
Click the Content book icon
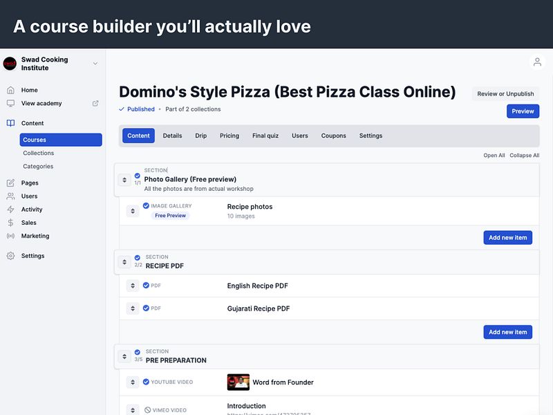coord(10,123)
